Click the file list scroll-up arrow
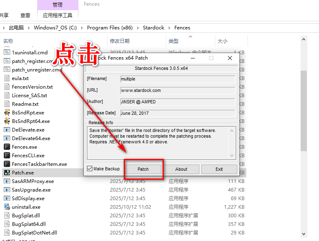319x241 pixels. pyautogui.click(x=303, y=39)
